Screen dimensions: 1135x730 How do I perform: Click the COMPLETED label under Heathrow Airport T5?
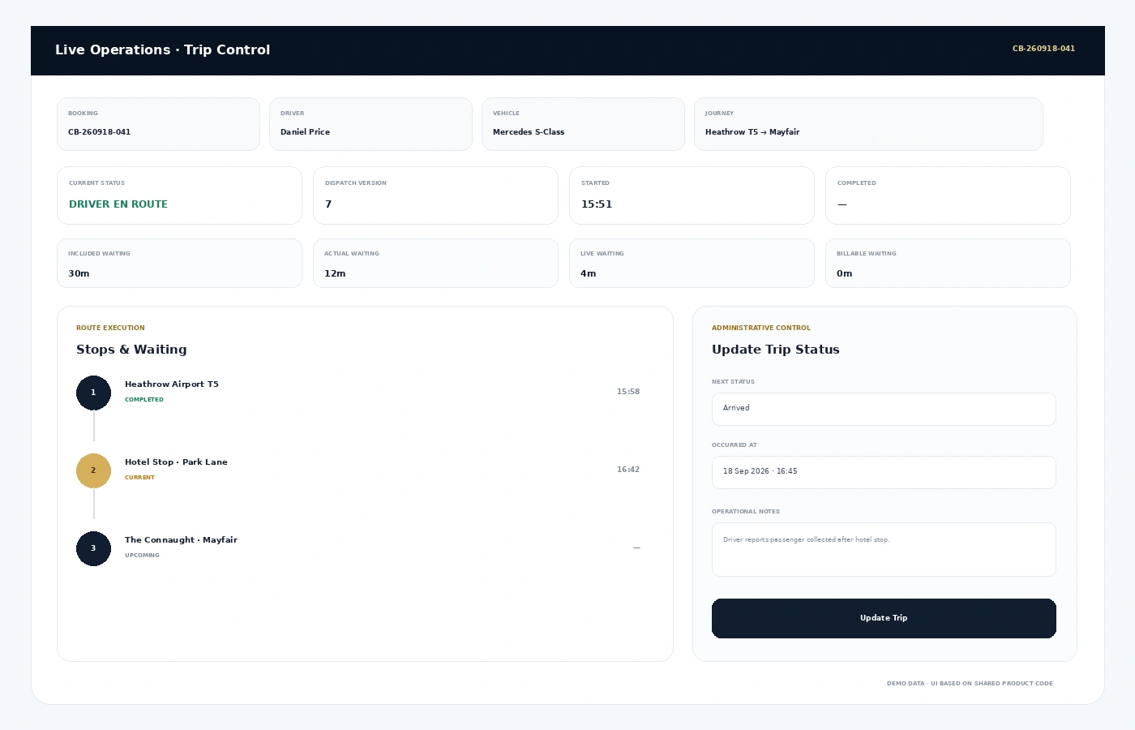coord(144,400)
